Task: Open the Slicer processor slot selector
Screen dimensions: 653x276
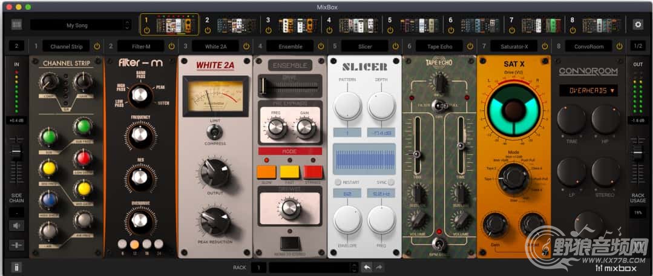Action: 365,46
